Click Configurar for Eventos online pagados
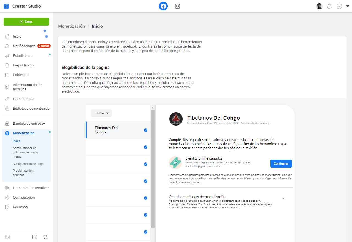Image resolution: width=352 pixels, height=242 pixels. coord(281,163)
